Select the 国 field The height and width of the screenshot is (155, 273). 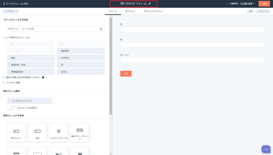[81, 65]
